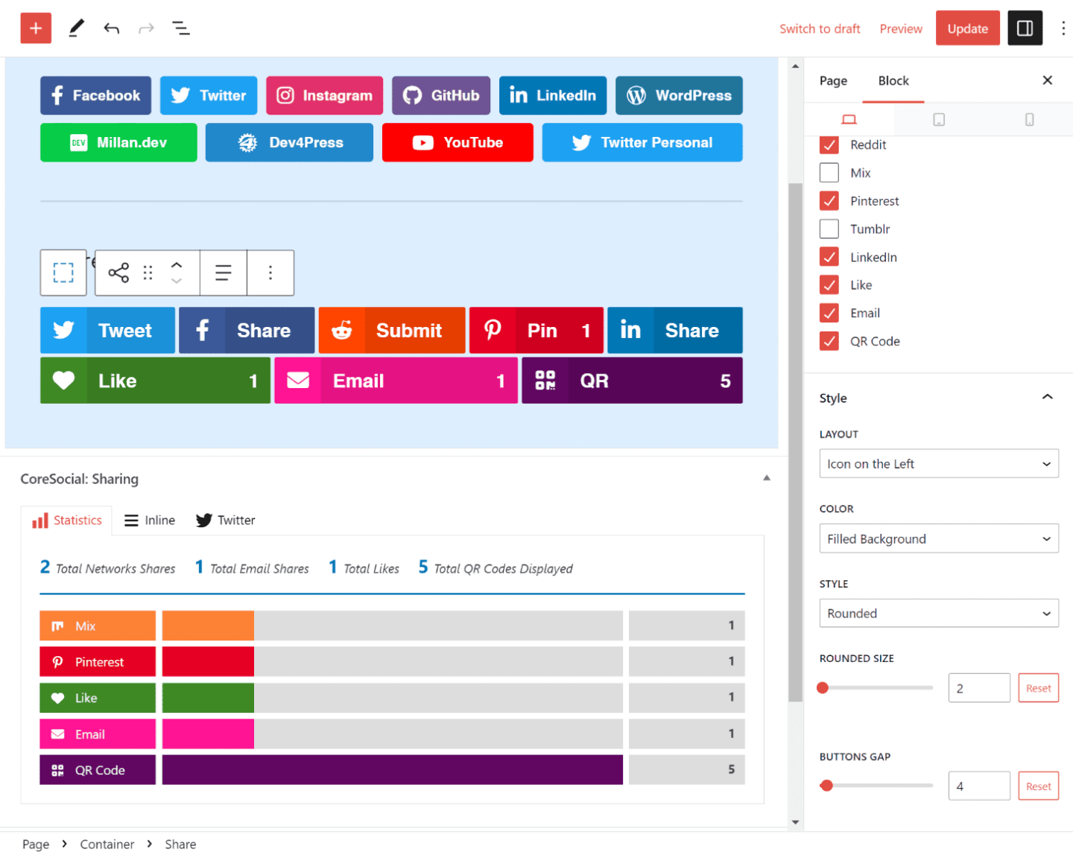Screen dimensions: 1073x852
Task: Click the WordPress profile button
Action: tap(679, 95)
